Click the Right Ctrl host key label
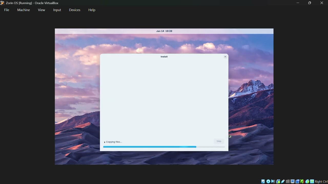The width and height of the screenshot is (328, 184). tap(321, 182)
